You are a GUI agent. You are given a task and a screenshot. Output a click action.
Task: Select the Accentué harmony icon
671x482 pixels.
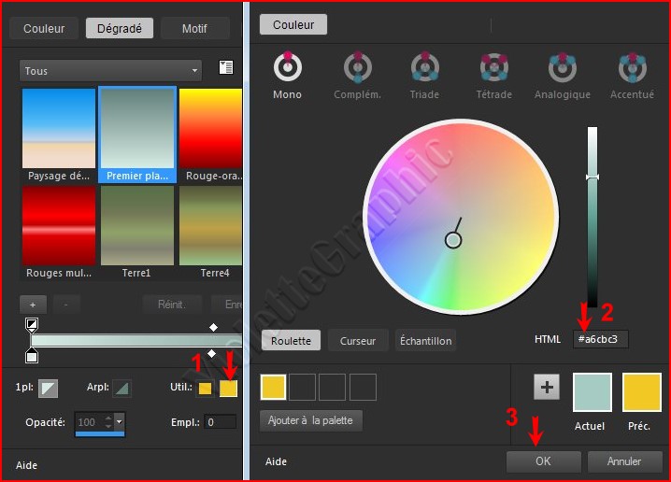click(632, 67)
